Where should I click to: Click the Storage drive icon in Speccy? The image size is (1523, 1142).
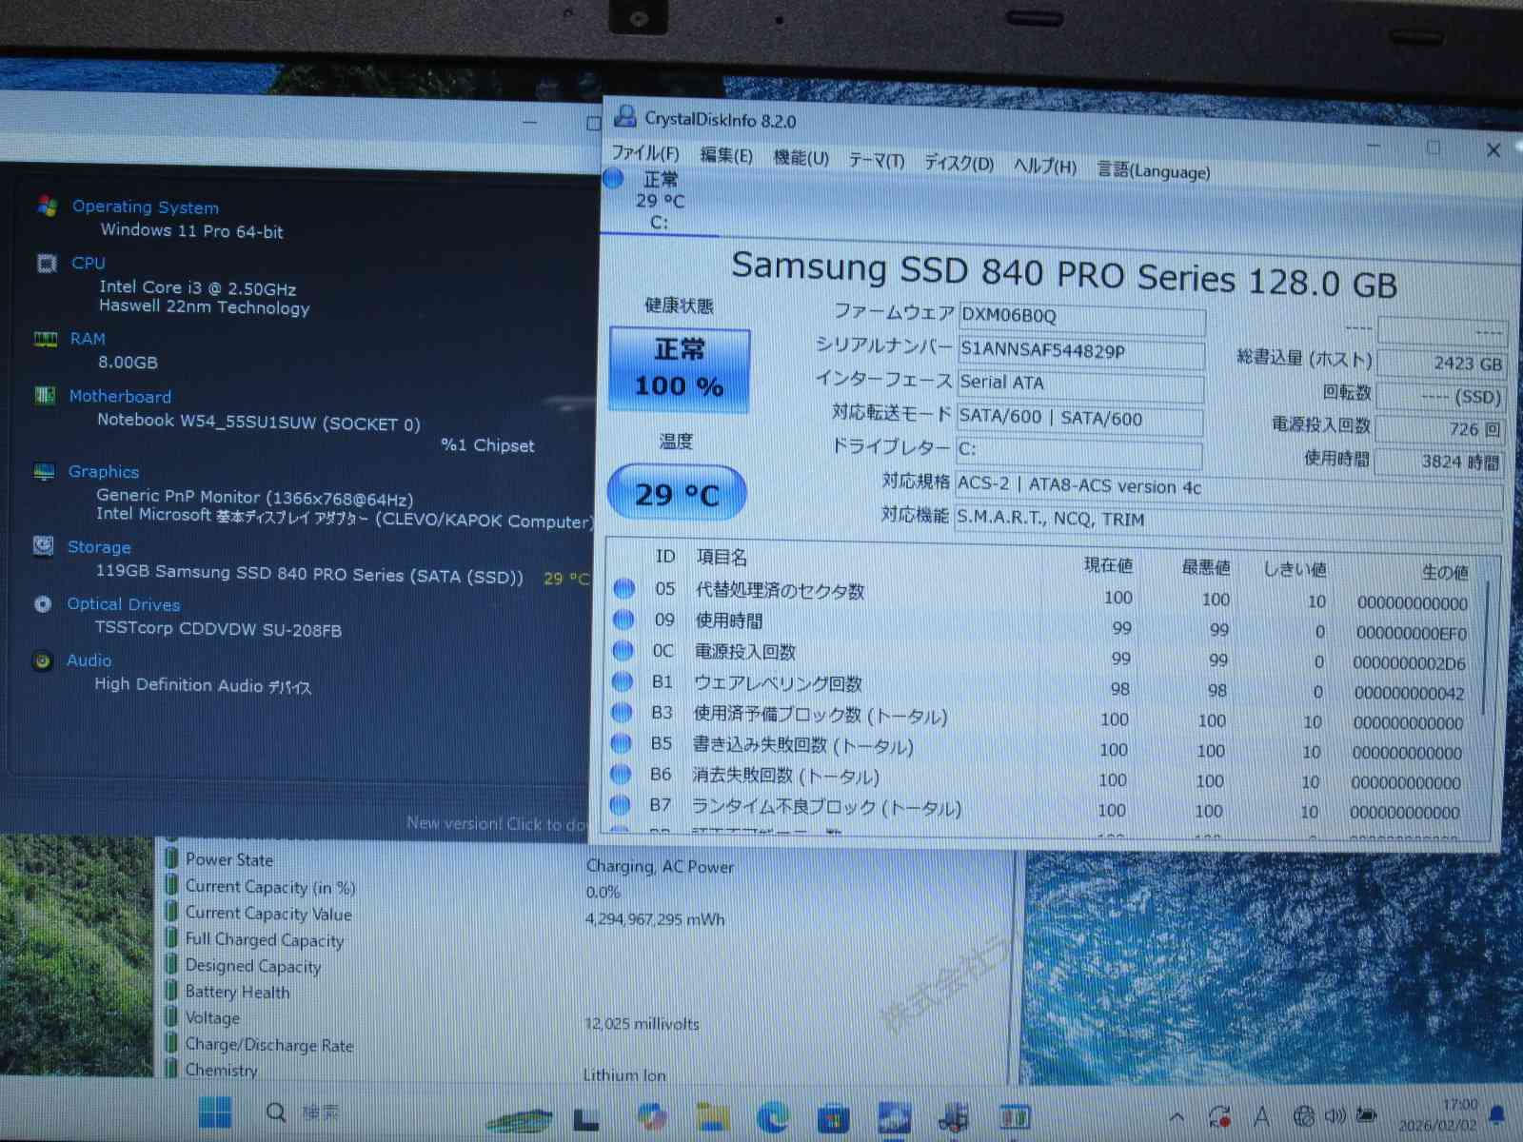[x=43, y=546]
